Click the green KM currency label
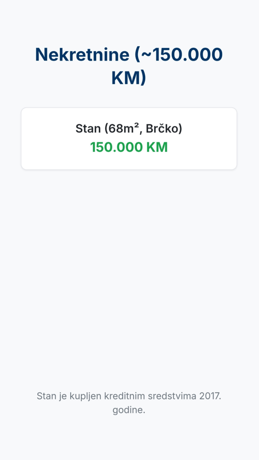The image size is (259, 460). coord(157,147)
